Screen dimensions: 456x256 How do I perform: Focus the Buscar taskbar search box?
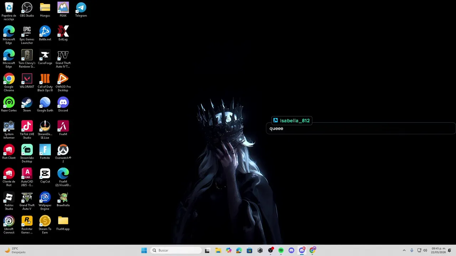click(176, 250)
